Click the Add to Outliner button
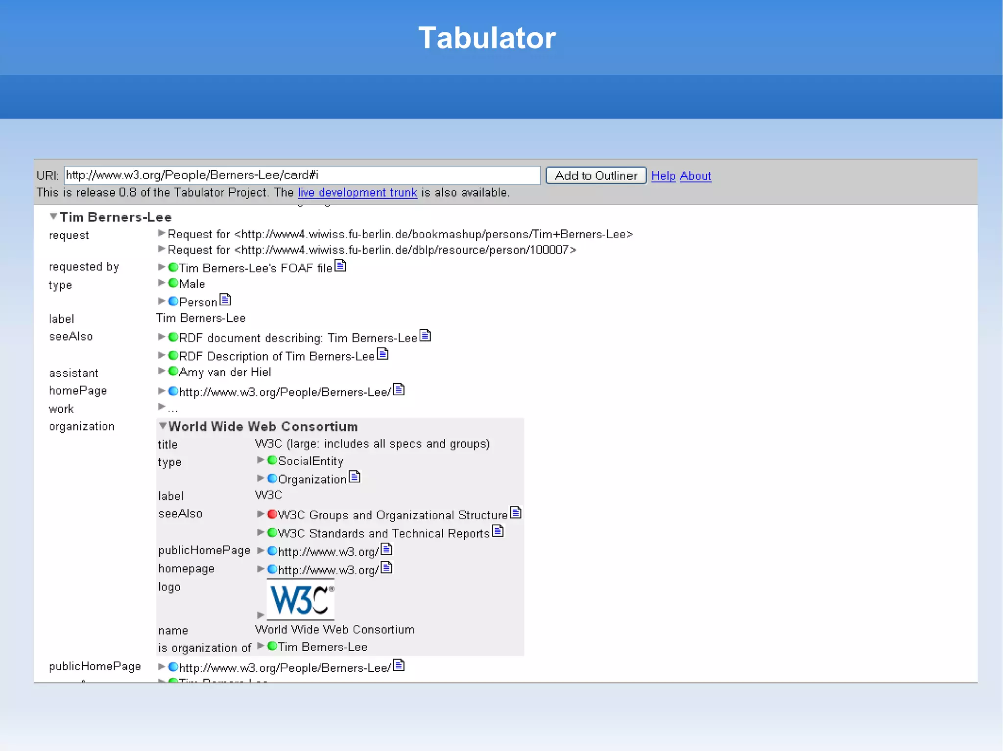 click(x=596, y=176)
